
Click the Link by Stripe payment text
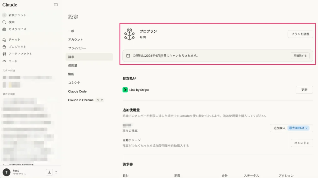coord(139,90)
